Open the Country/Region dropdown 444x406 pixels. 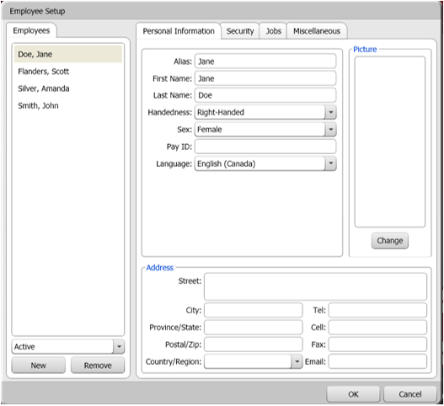coord(297,361)
